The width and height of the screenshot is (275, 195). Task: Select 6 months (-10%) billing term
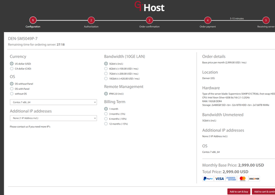[106, 119]
